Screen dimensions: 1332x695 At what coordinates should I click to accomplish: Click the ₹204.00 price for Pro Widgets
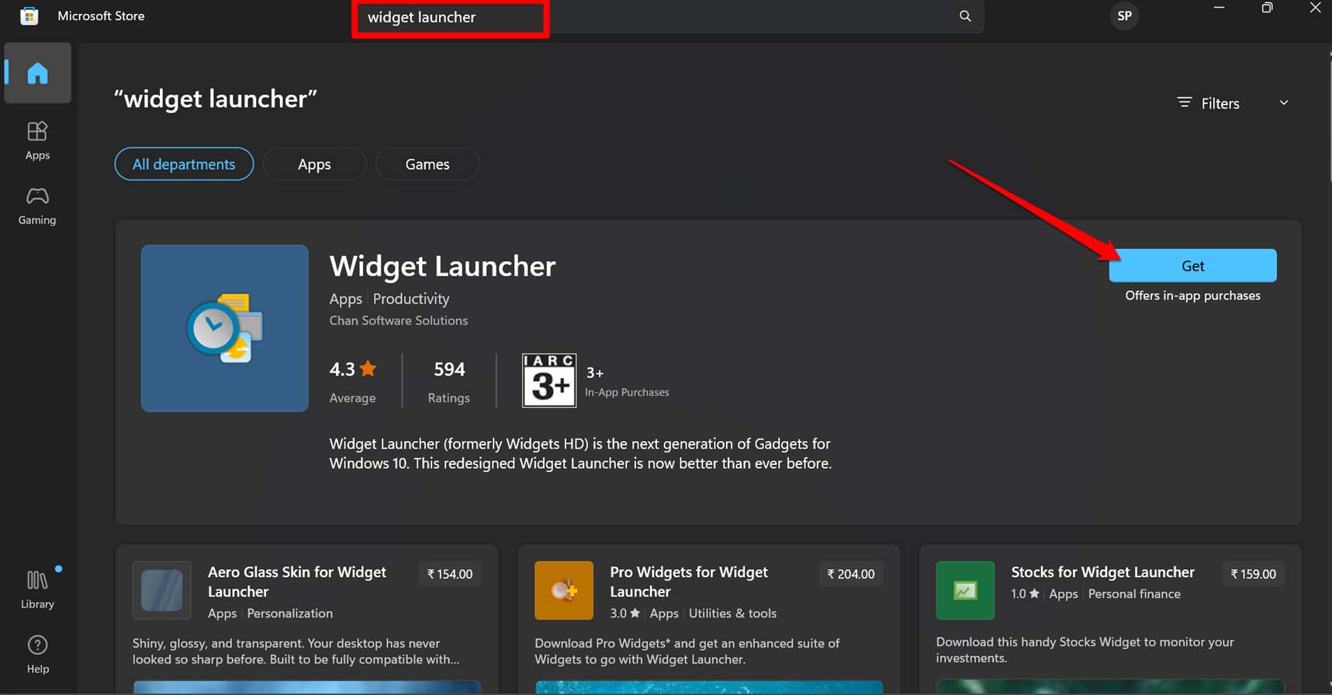tap(851, 574)
